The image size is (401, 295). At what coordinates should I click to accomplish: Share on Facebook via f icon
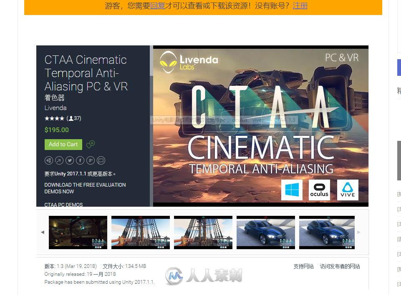[x=80, y=160]
